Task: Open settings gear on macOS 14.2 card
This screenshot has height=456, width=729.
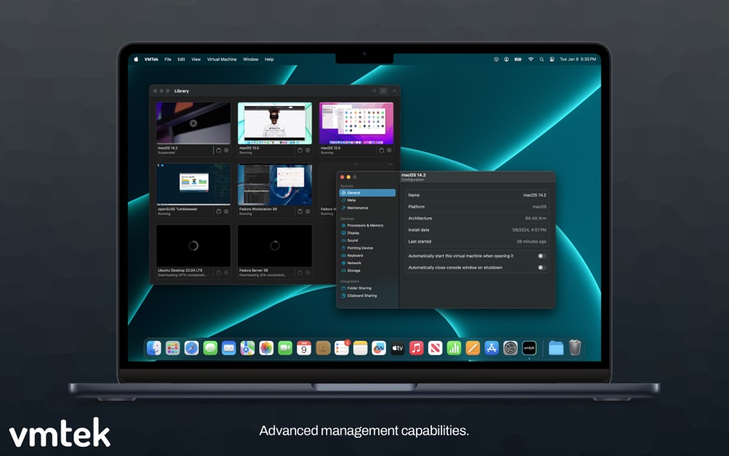Action: pos(226,150)
